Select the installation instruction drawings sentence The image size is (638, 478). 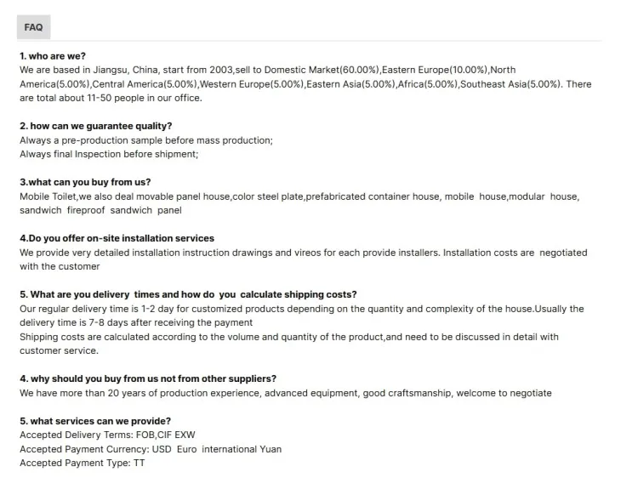[x=303, y=253]
